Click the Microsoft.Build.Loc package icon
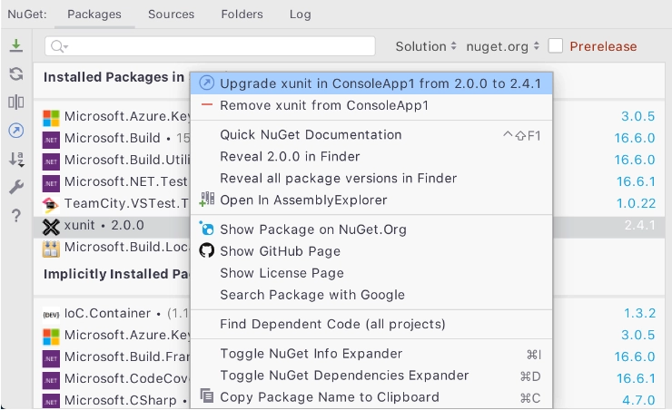 (x=51, y=249)
